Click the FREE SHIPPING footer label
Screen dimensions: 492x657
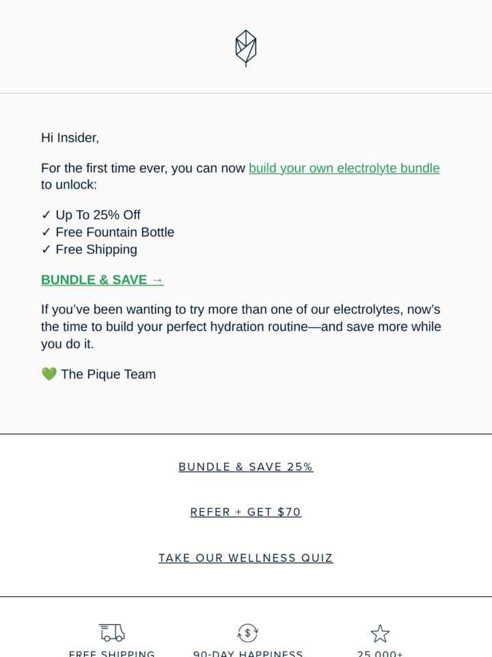tap(111, 653)
